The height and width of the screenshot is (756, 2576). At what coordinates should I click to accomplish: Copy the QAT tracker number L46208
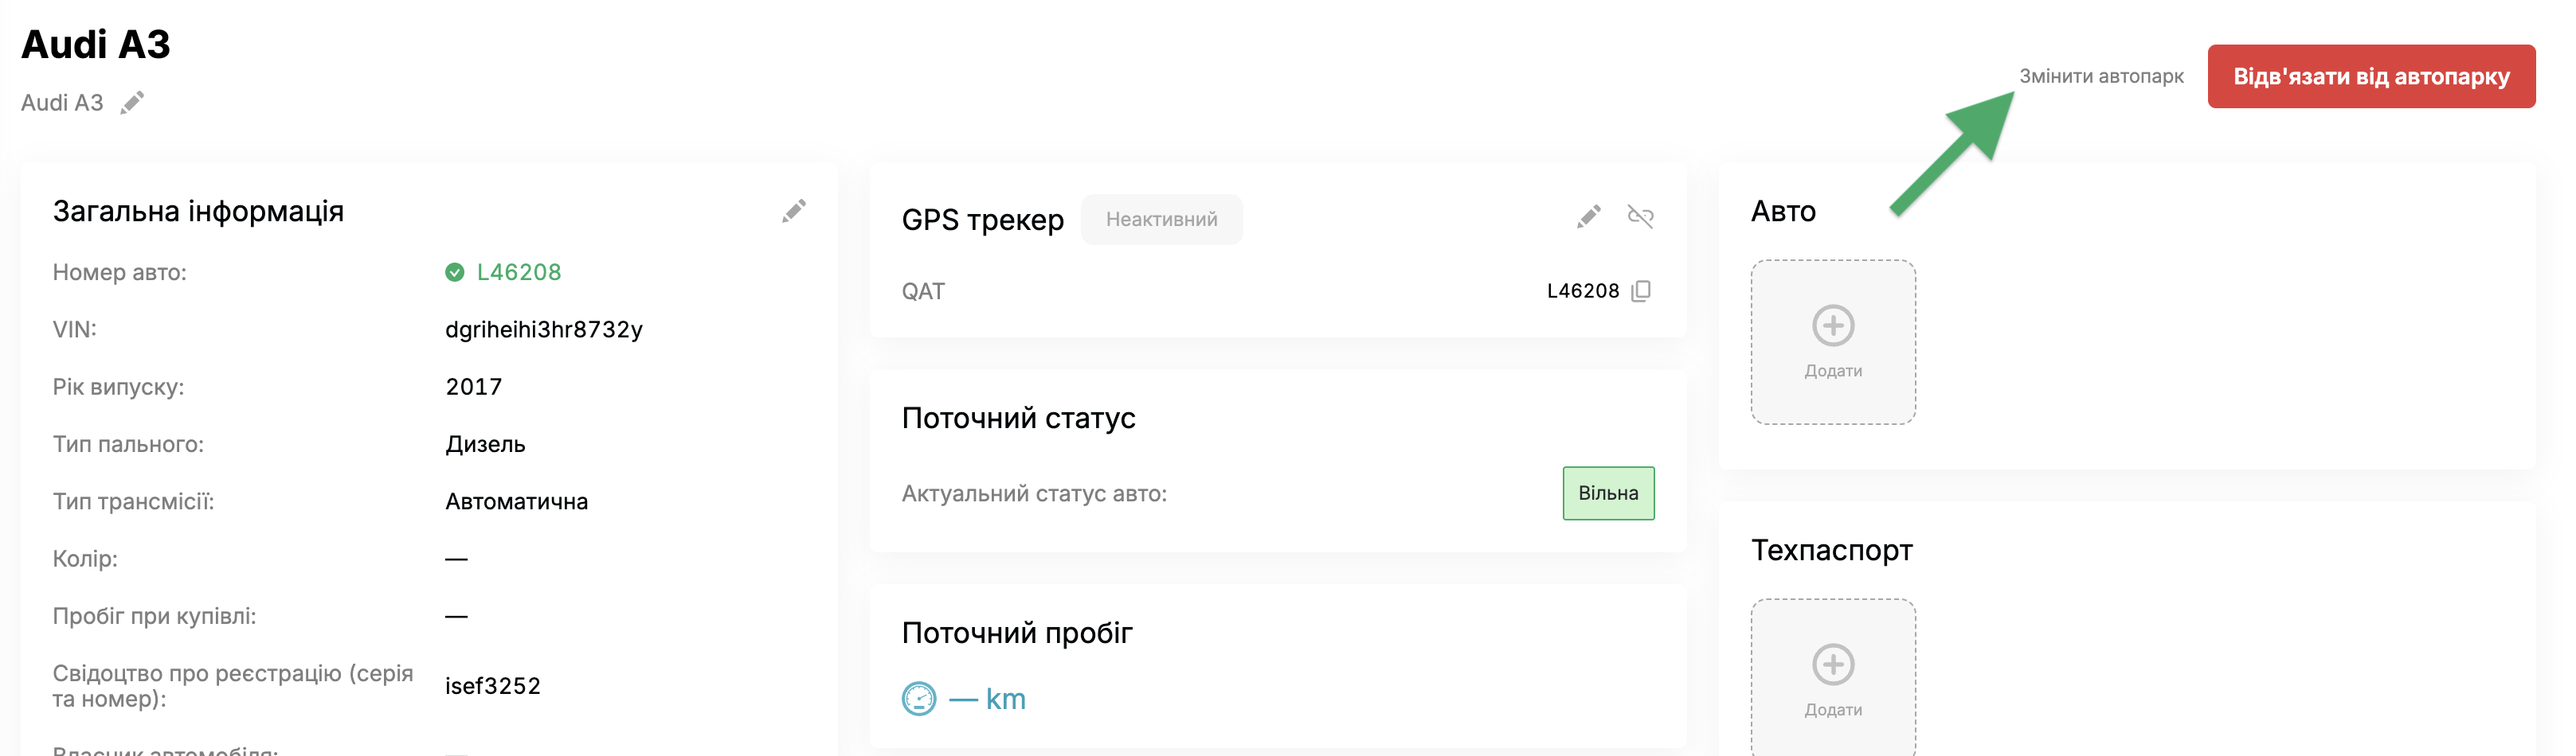coord(1641,290)
